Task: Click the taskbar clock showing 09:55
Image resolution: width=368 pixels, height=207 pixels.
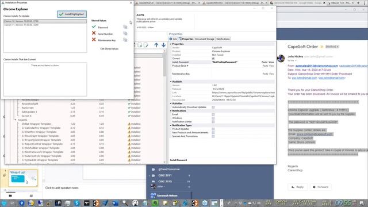Action: coord(343,203)
